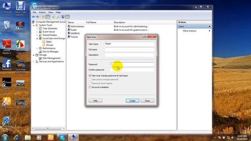Expand the Performance node arrow
Viewport: 251px width, 141px height.
(x=37, y=48)
